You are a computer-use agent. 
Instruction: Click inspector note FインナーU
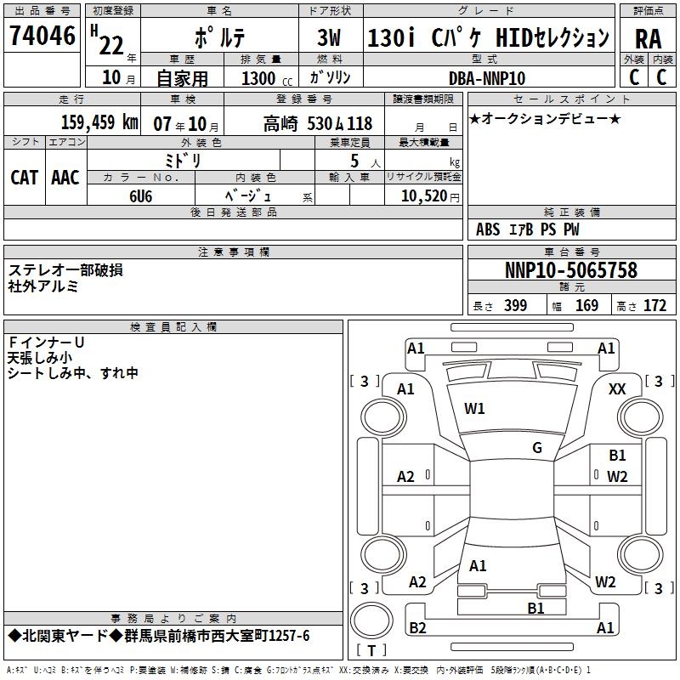click(x=46, y=343)
